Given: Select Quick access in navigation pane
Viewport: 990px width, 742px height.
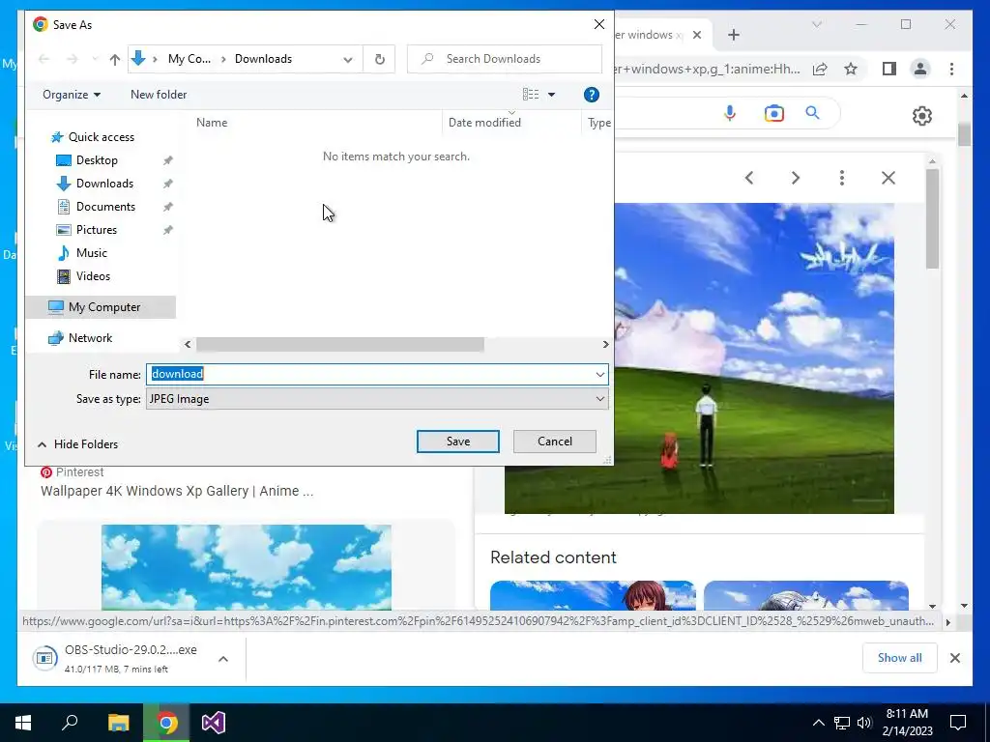Looking at the screenshot, I should click(101, 137).
